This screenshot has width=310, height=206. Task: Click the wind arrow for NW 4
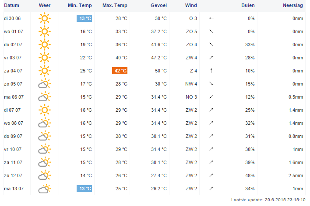[211, 84]
